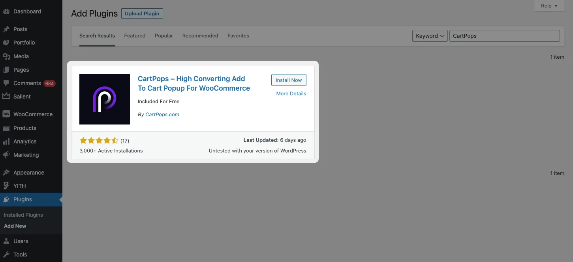Click the Pages icon in sidebar

[x=6, y=70]
